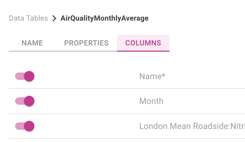Switch to the NAME tab

(32, 43)
